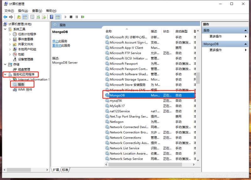Select the MySql8.17 service row
Image resolution: width=251 pixels, height=180 pixels.
[150, 106]
